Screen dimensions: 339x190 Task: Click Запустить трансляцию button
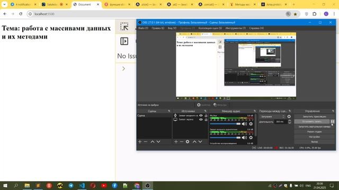pos(314,117)
